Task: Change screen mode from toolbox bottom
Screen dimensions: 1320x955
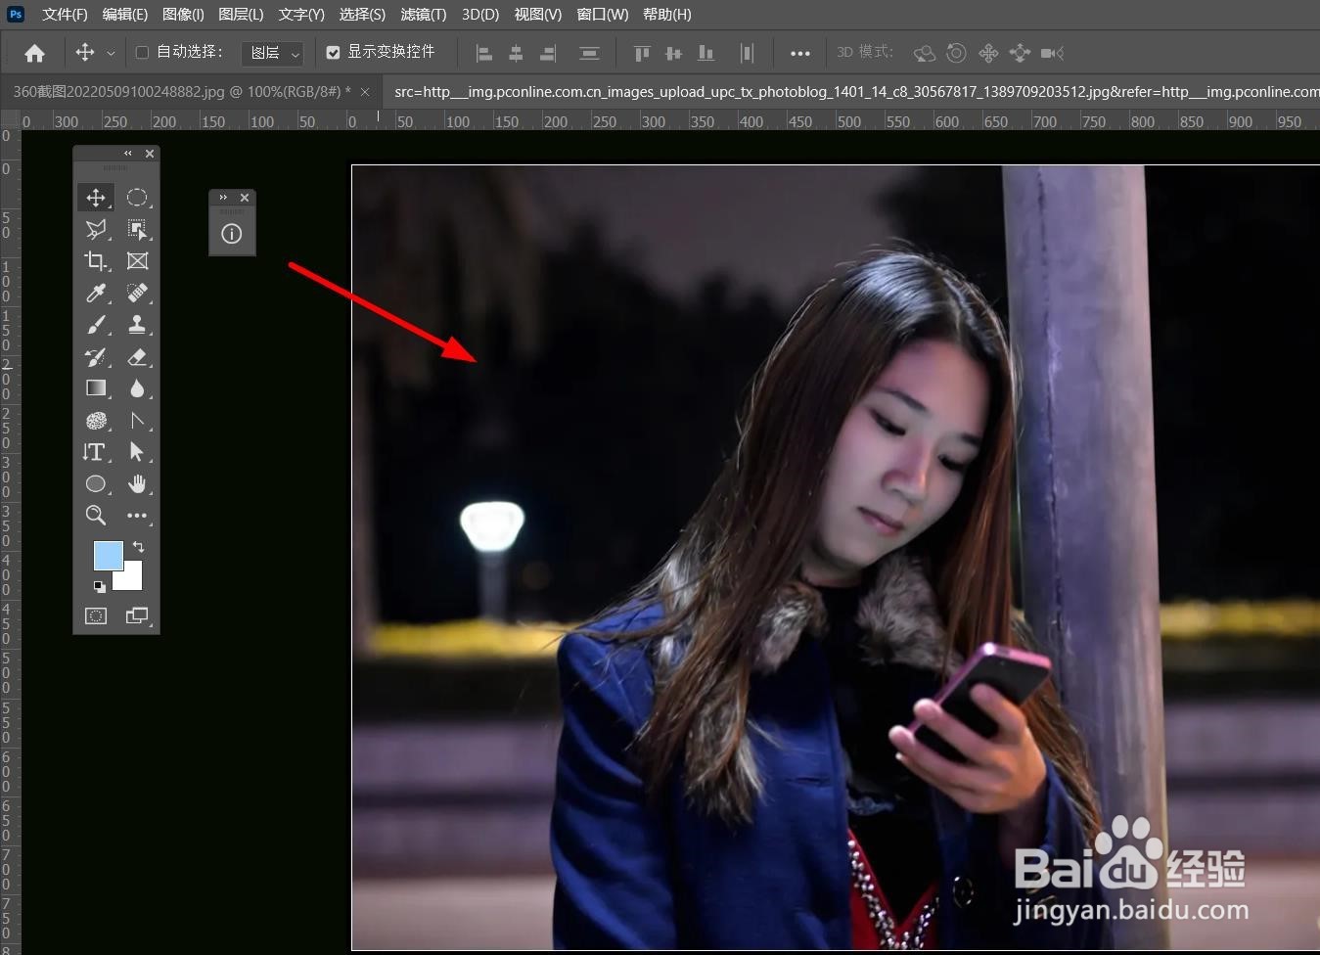Action: [137, 615]
